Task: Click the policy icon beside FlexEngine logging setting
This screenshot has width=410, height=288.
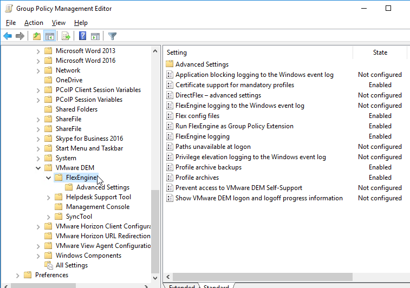Action: point(170,136)
